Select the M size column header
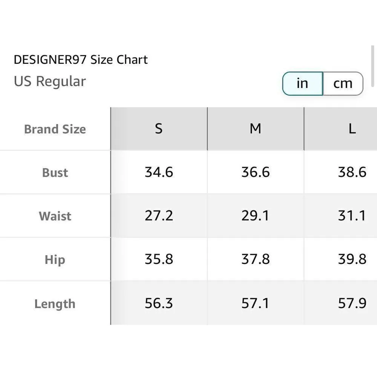377x377 pixels. [255, 129]
